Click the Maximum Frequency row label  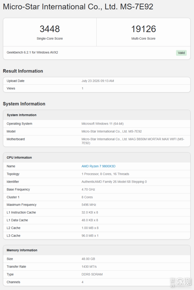tap(22, 204)
